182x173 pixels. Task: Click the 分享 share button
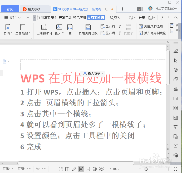click(142, 18)
